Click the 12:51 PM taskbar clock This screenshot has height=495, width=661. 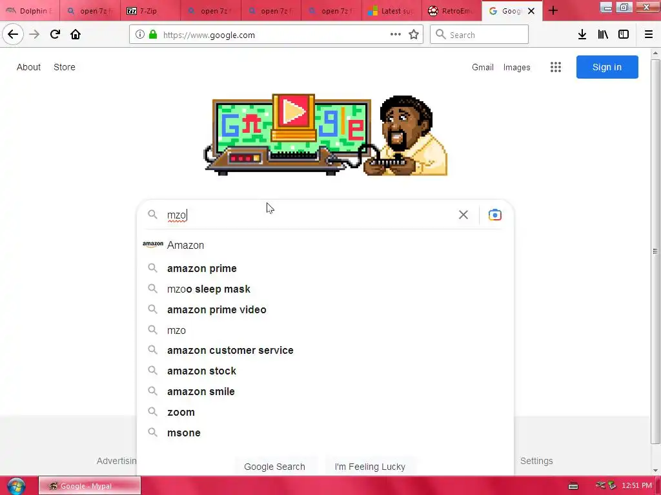[636, 485]
